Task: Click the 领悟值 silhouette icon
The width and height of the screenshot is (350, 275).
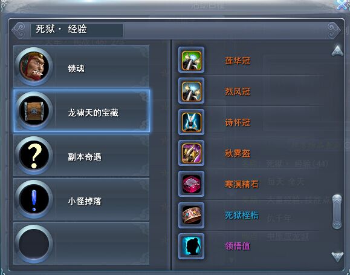Action: pyautogui.click(x=191, y=246)
